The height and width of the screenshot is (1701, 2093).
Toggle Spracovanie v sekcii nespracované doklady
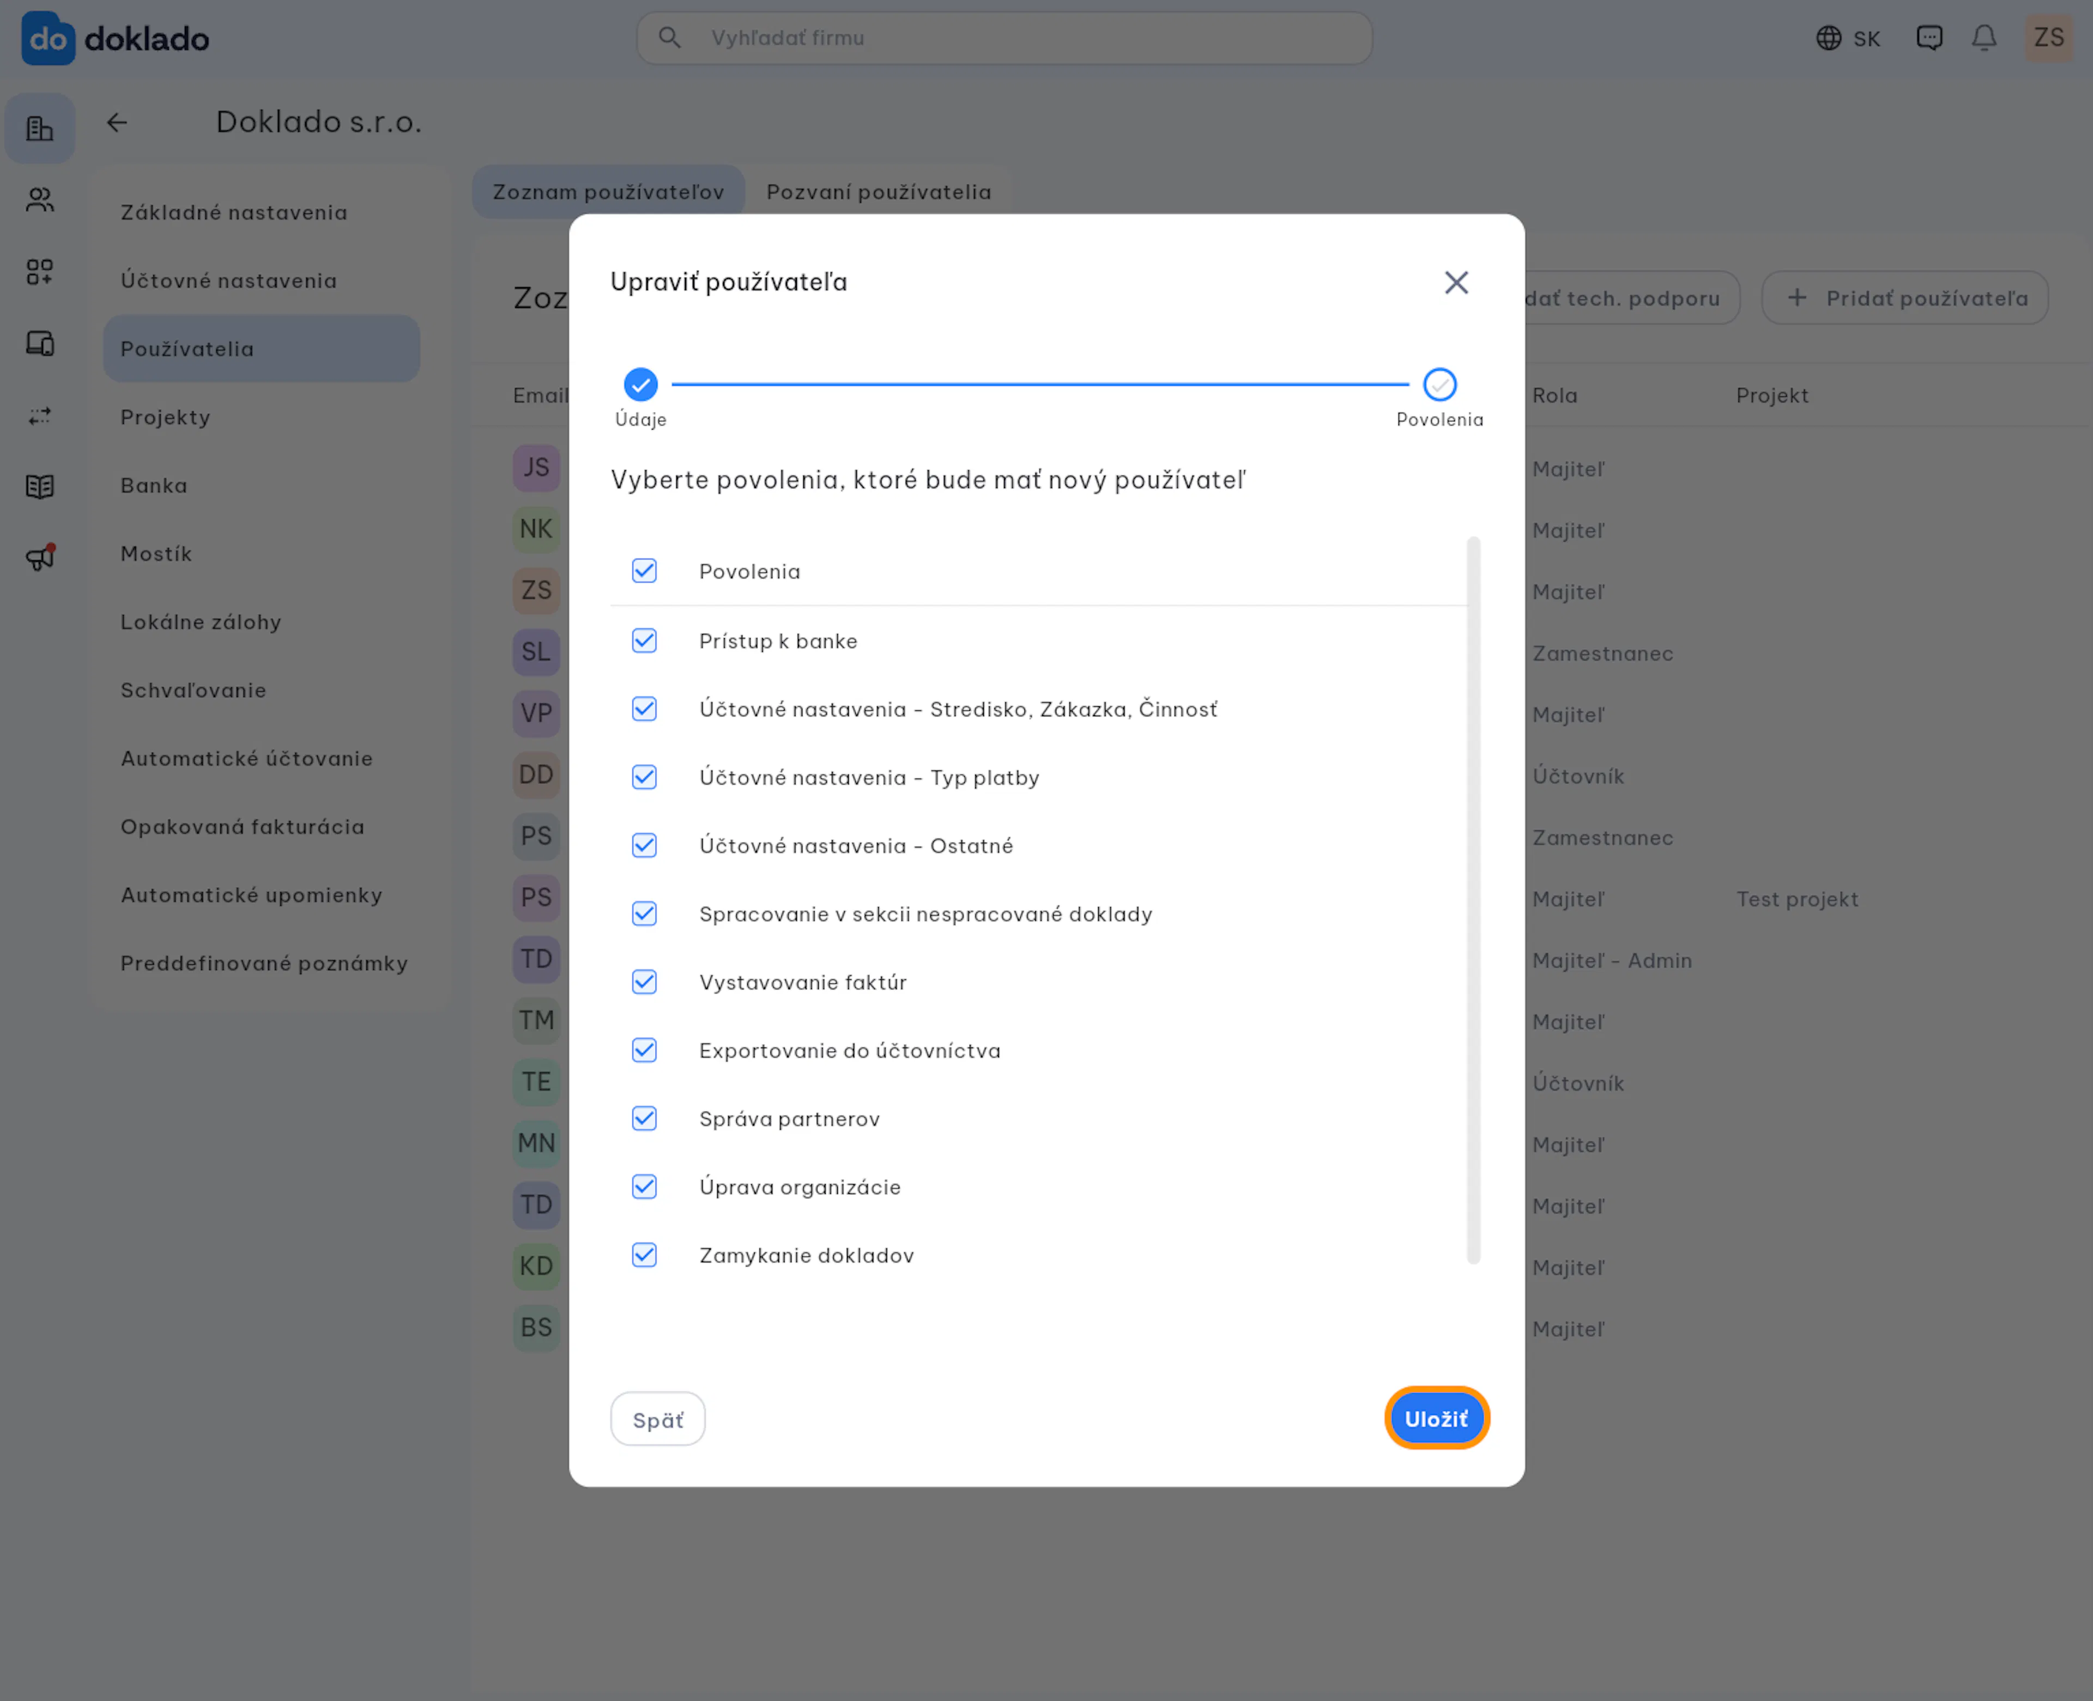click(x=644, y=913)
